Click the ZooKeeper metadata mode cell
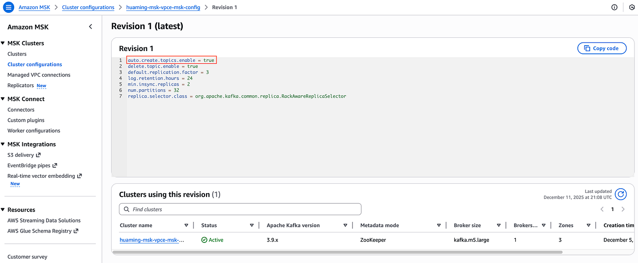 point(374,240)
